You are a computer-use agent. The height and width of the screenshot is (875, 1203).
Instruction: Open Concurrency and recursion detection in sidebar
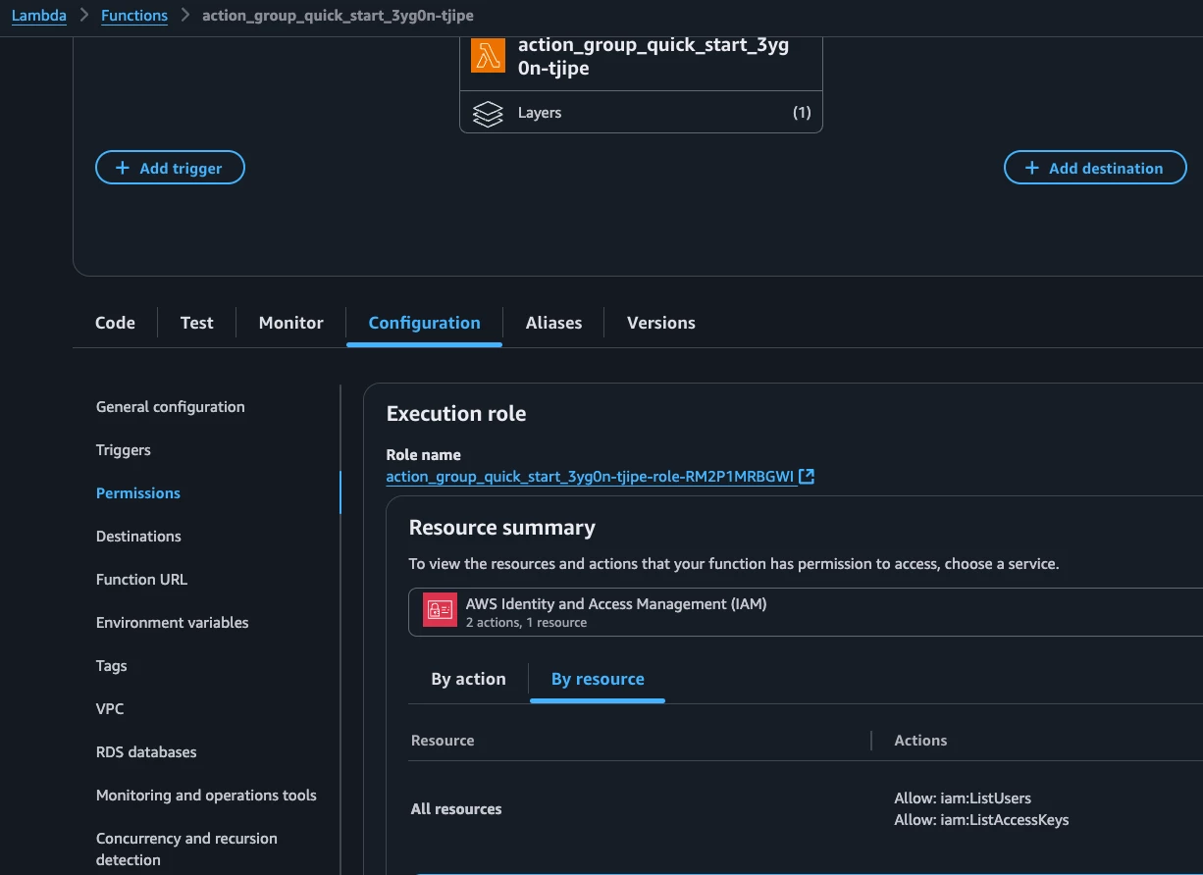click(186, 849)
